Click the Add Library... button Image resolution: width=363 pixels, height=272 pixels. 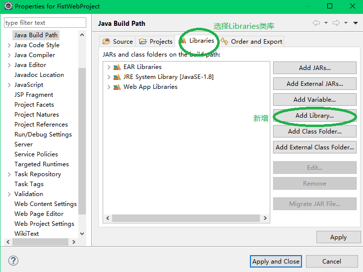315,115
